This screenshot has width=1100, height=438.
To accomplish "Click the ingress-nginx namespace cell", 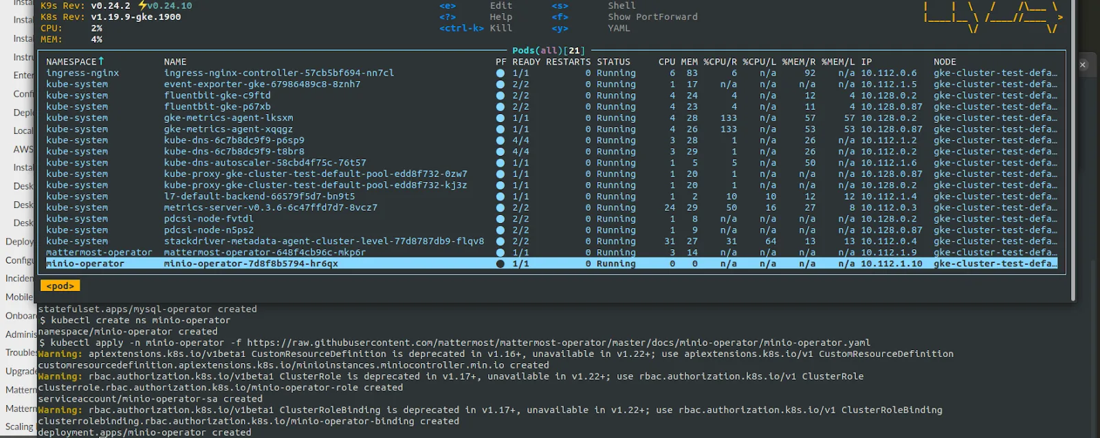I will 82,73.
